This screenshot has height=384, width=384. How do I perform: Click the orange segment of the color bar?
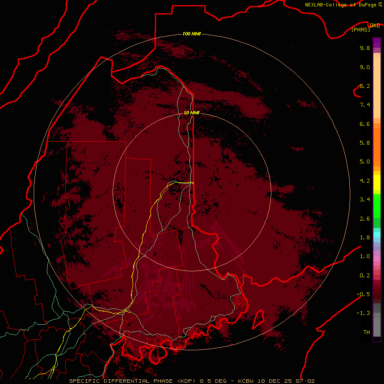click(x=377, y=147)
